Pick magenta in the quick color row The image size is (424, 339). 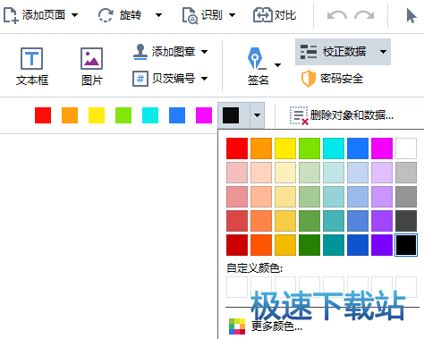[x=204, y=115]
